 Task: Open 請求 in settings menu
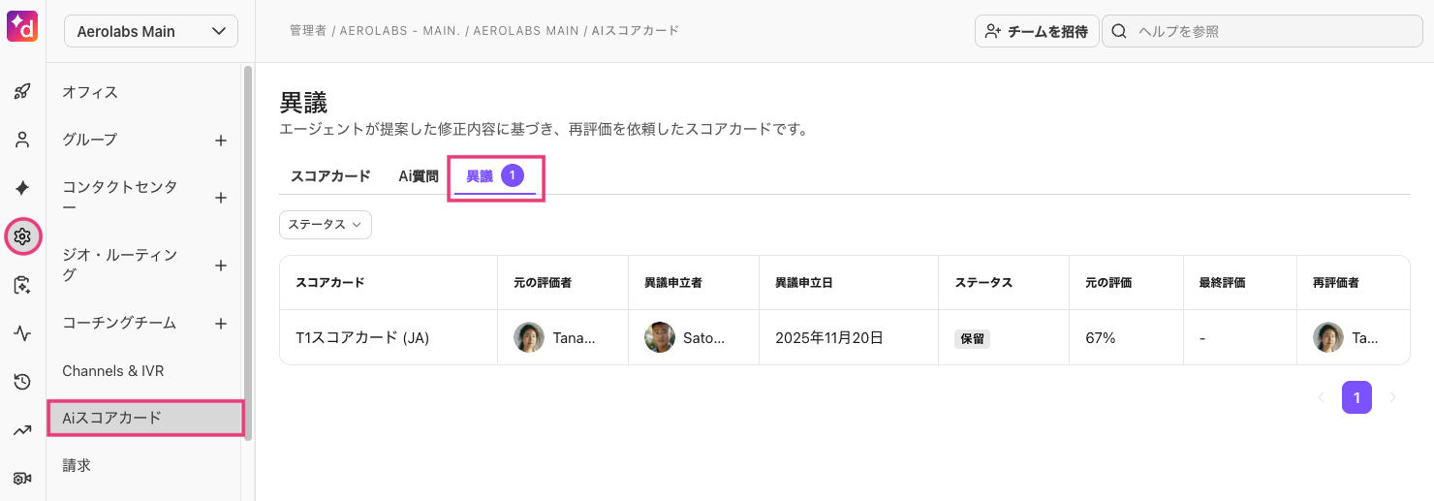coord(77,465)
